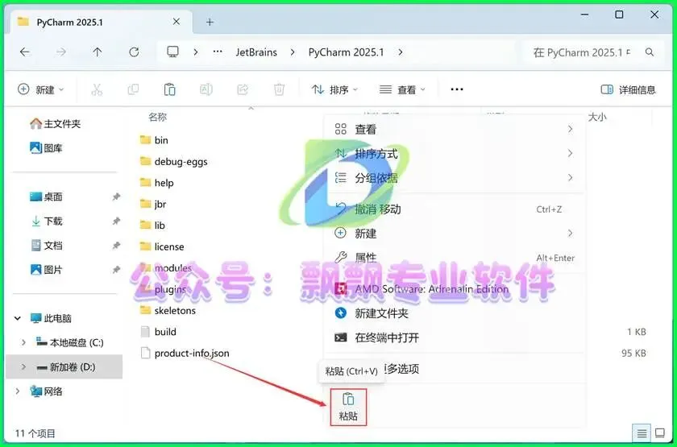Toggle the Details pane button
The image size is (677, 447).
[628, 89]
